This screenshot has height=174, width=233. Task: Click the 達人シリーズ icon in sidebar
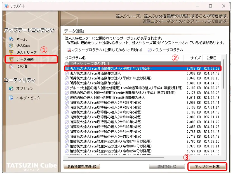pyautogui.click(x=11, y=52)
